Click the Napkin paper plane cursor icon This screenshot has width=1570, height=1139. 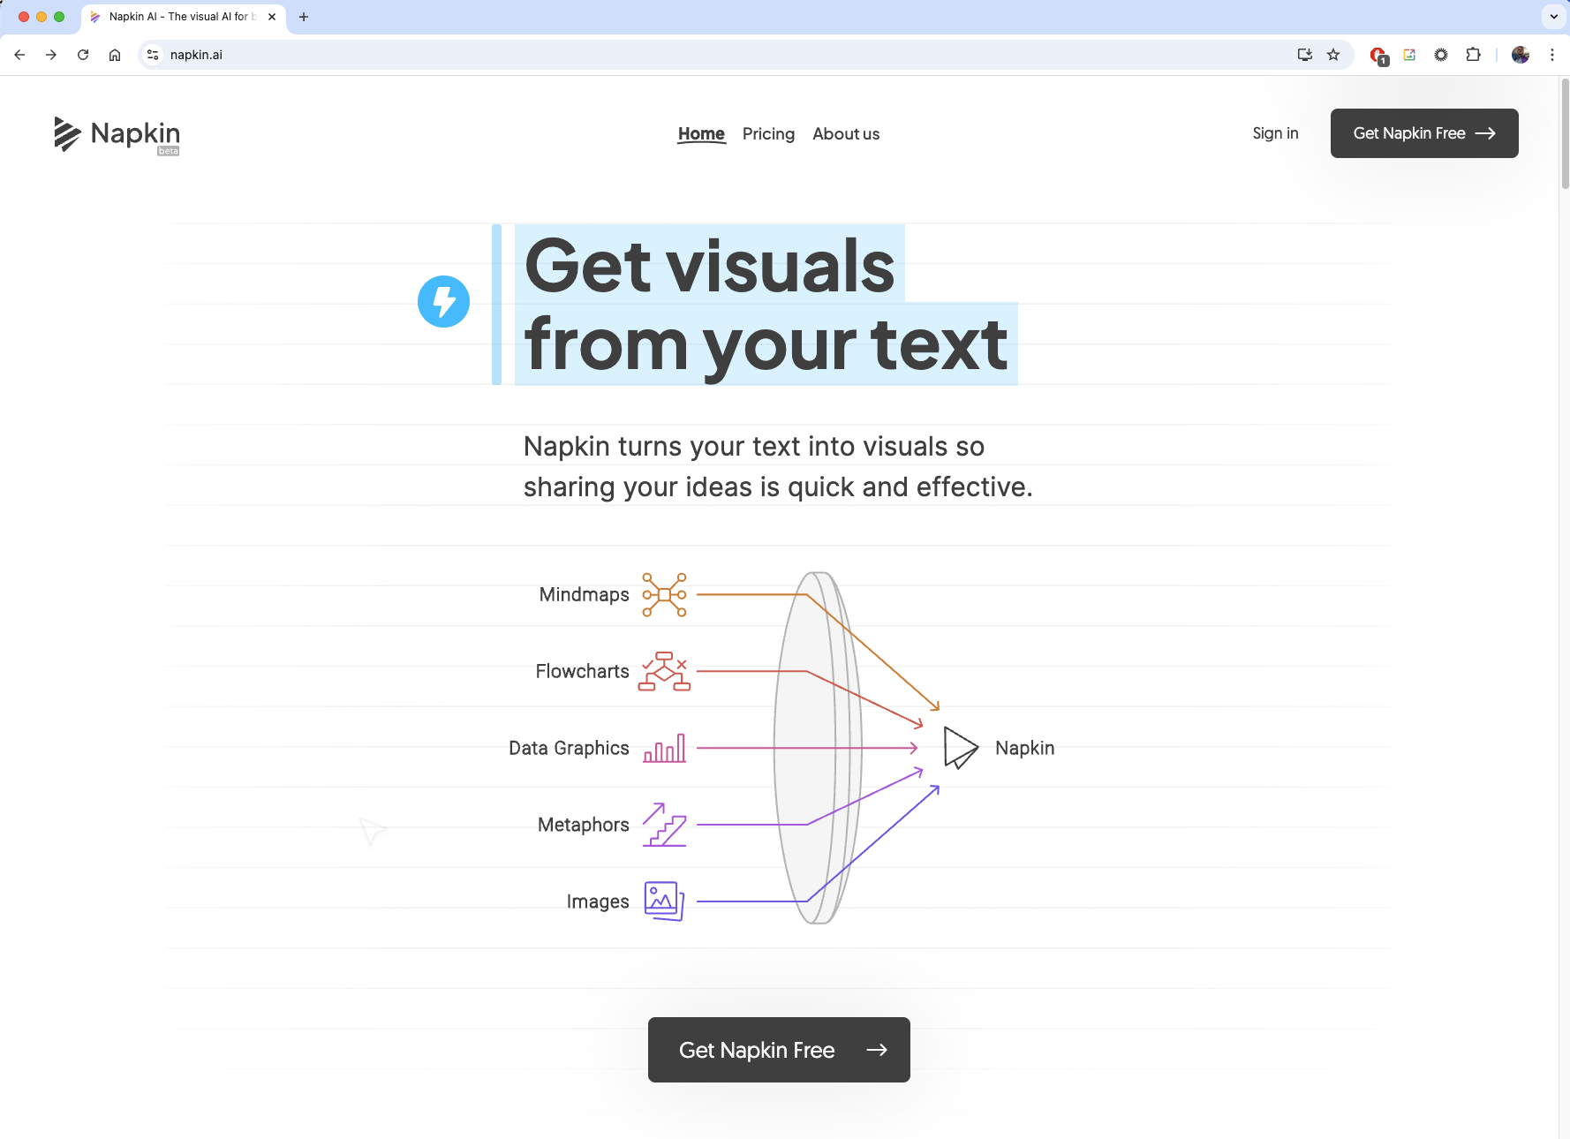click(961, 748)
